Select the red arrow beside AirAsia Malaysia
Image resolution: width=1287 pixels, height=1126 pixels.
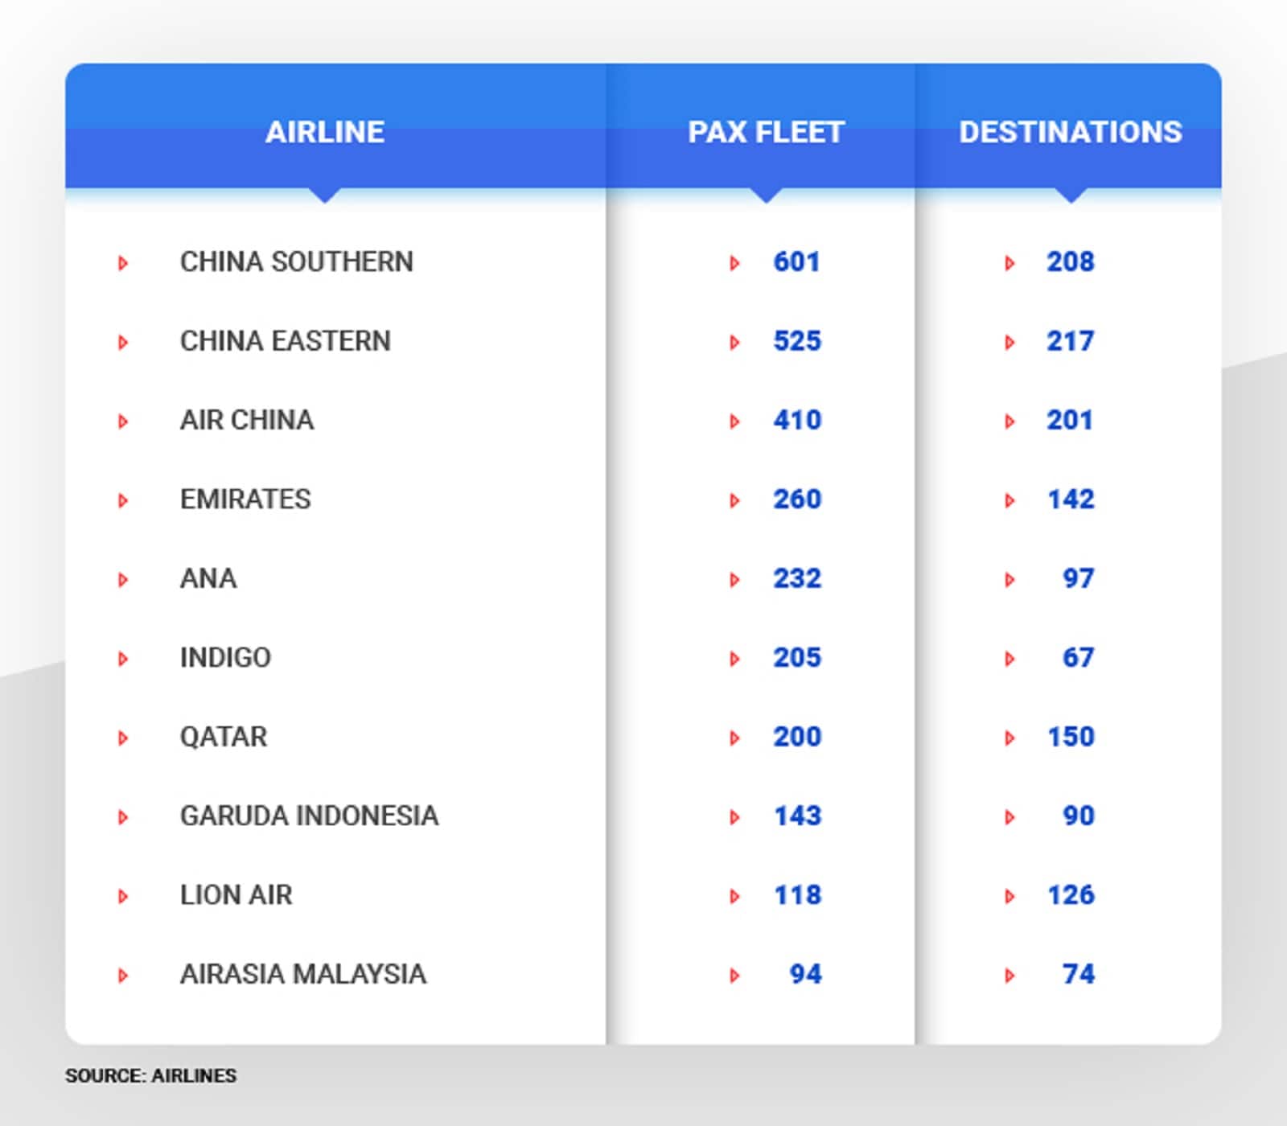[x=123, y=976]
